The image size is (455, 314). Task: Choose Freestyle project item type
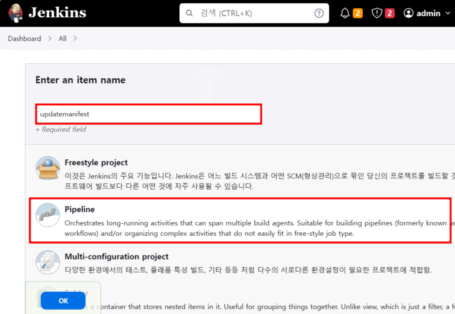click(x=96, y=162)
